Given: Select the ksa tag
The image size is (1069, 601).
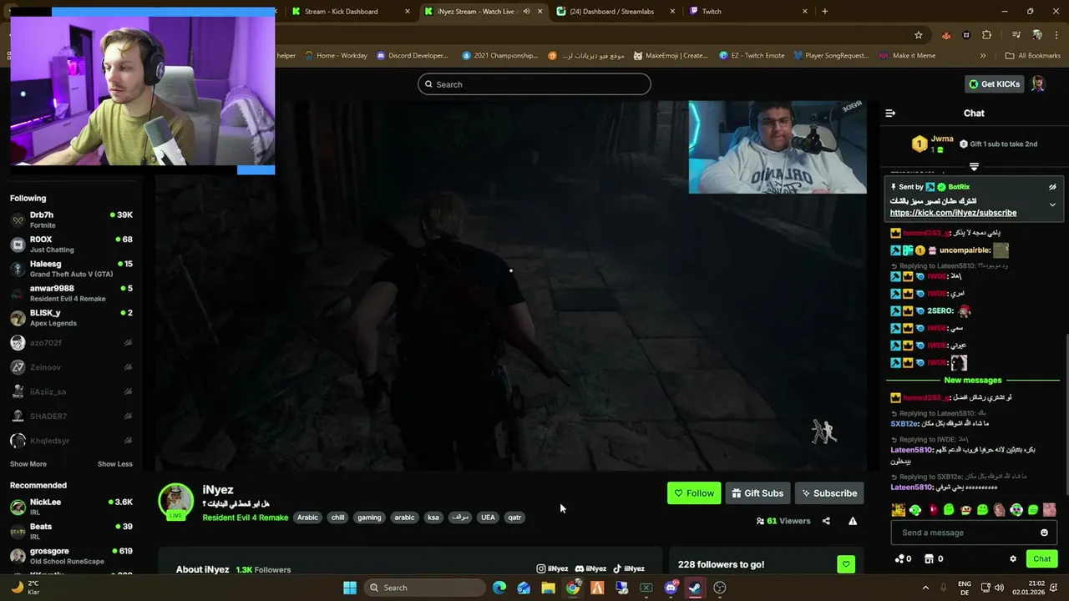Looking at the screenshot, I should pos(433,518).
